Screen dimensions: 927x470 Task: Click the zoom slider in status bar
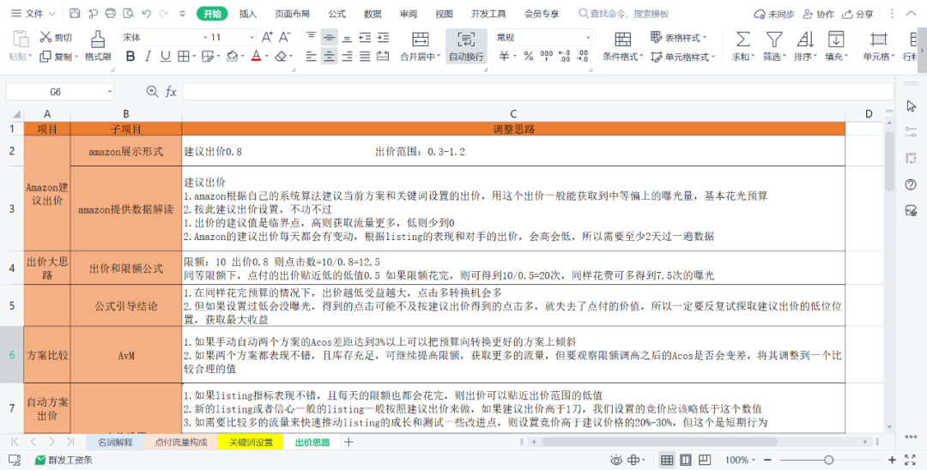pos(828,461)
